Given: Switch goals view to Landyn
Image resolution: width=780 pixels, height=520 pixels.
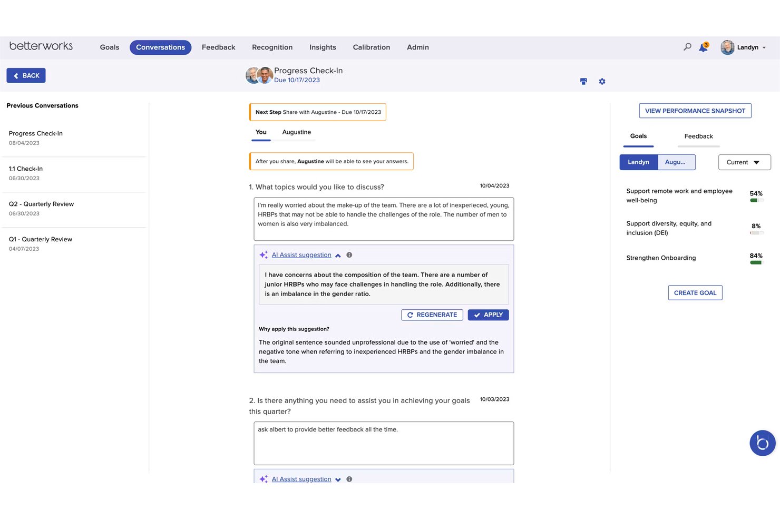Looking at the screenshot, I should tap(638, 162).
